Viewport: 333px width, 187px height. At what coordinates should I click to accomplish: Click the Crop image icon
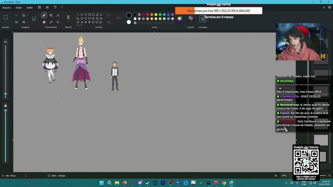click(16, 16)
